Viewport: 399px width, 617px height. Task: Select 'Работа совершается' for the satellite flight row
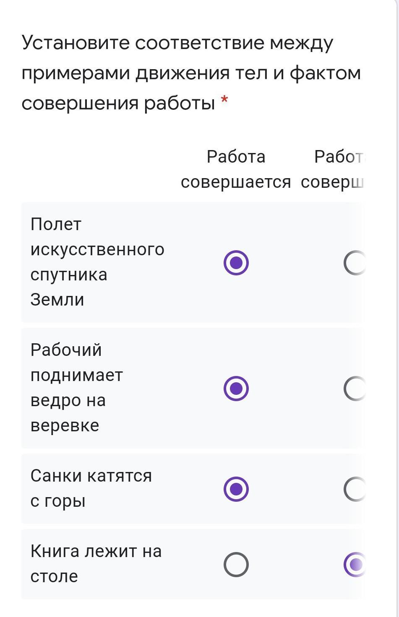[x=236, y=263]
